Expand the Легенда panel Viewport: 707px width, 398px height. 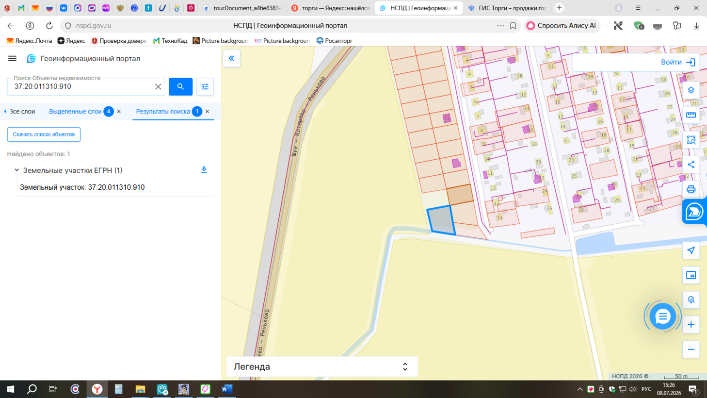coord(322,366)
